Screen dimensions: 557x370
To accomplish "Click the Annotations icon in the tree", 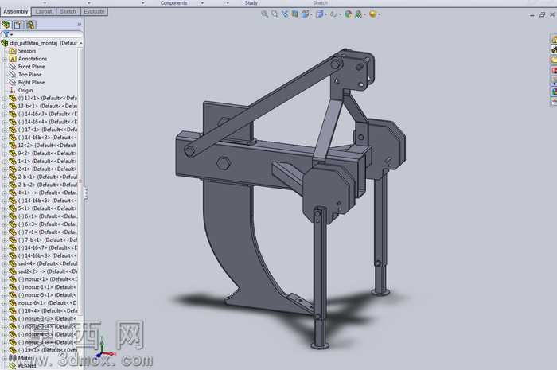I will [x=14, y=59].
